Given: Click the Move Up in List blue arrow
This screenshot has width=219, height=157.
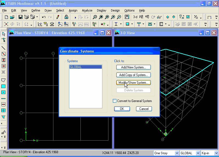Looking at the screenshot, I should point(168,17).
